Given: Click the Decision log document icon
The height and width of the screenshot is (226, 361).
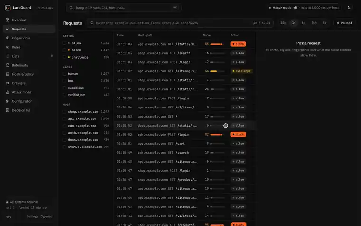Looking at the screenshot, I should tap(8, 110).
